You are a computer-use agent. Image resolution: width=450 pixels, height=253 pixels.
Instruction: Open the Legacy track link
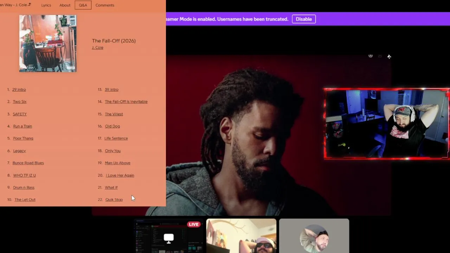(19, 151)
